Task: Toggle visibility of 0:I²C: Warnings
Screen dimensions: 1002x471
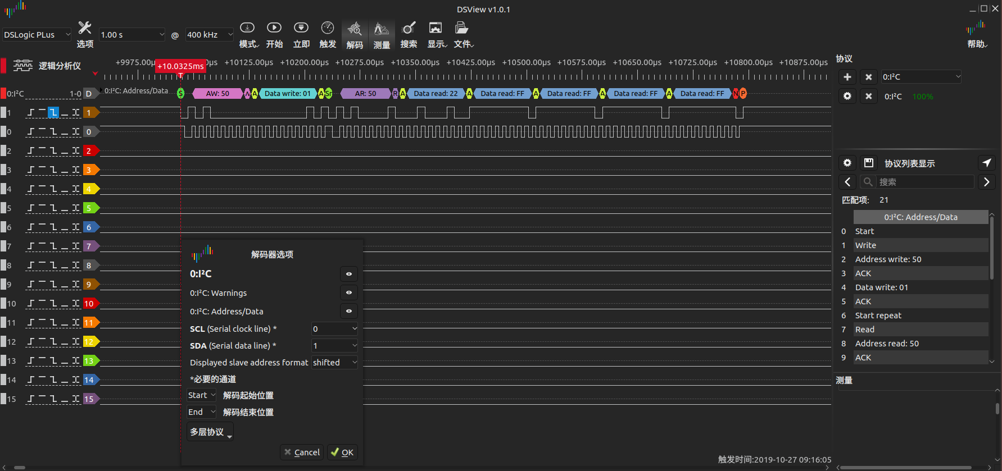Action: (x=349, y=292)
